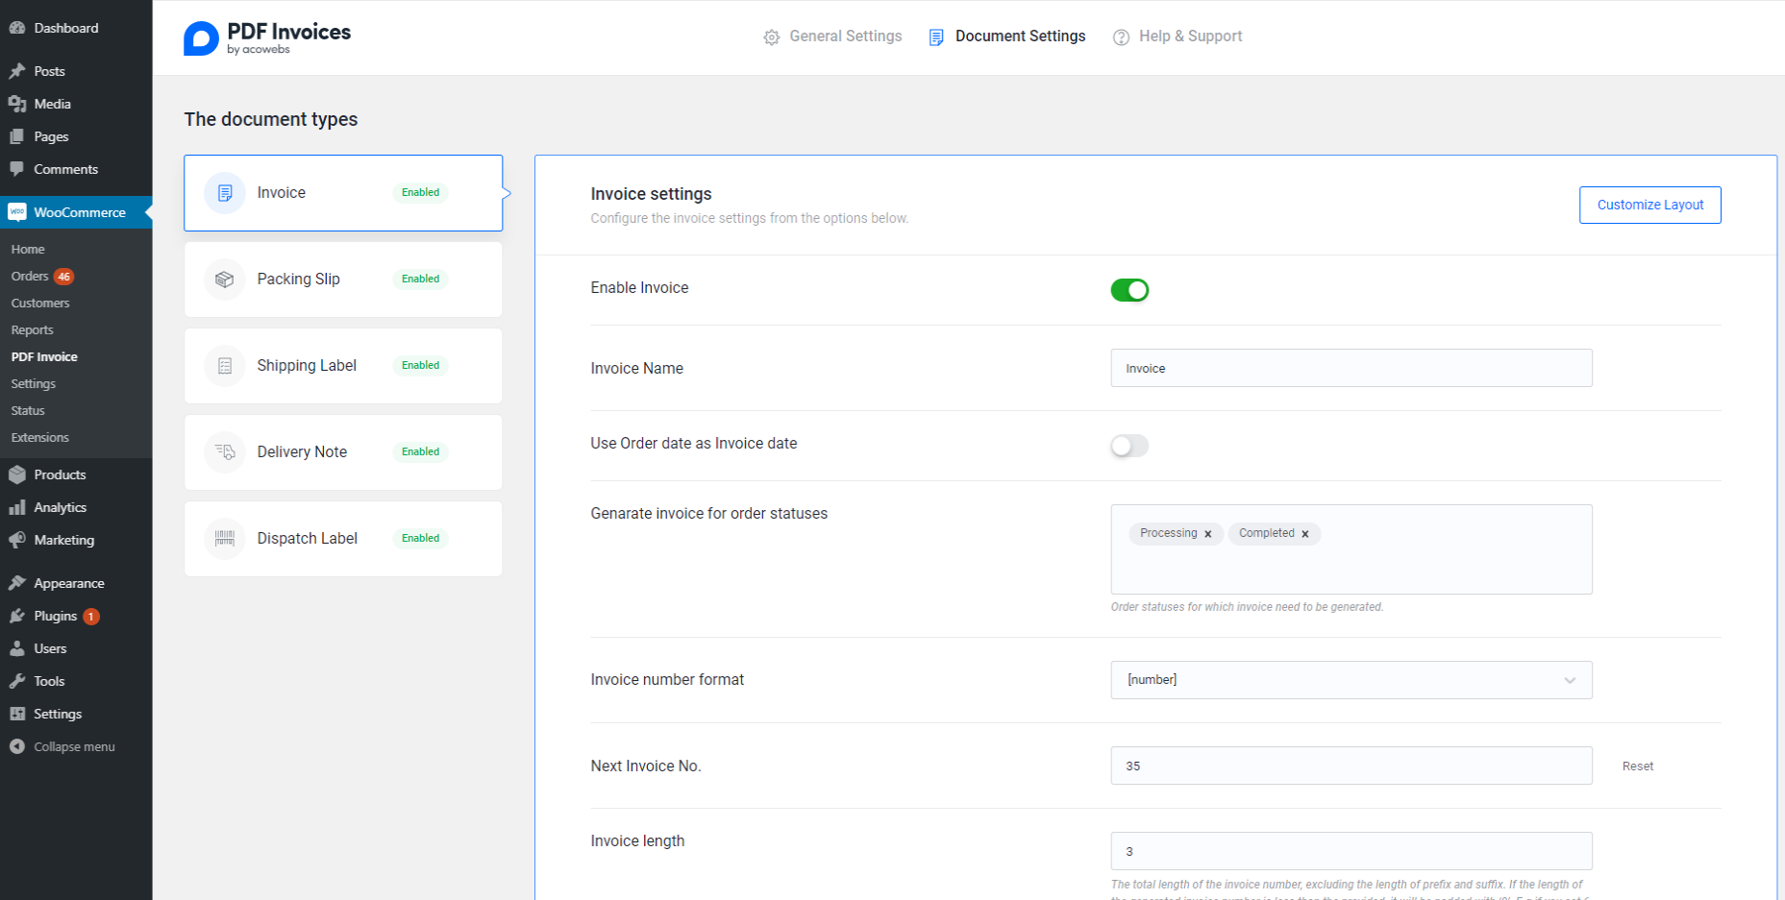Click the Invoice document icon

pos(224,193)
